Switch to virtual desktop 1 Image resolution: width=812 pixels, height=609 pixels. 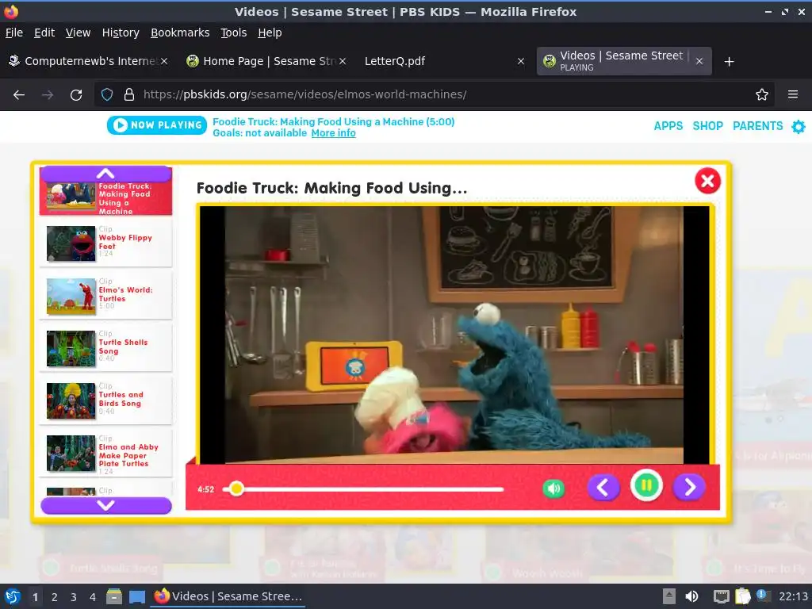tap(35, 597)
